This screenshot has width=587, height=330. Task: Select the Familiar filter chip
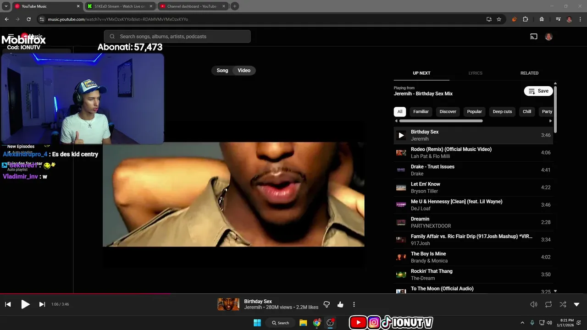[421, 111]
